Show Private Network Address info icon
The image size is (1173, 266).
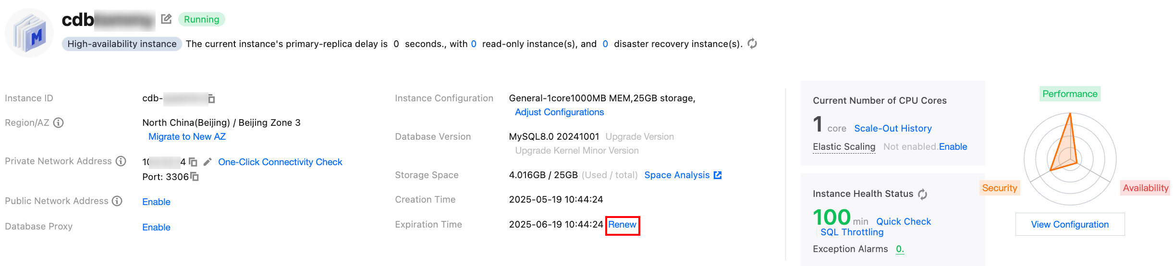point(121,161)
